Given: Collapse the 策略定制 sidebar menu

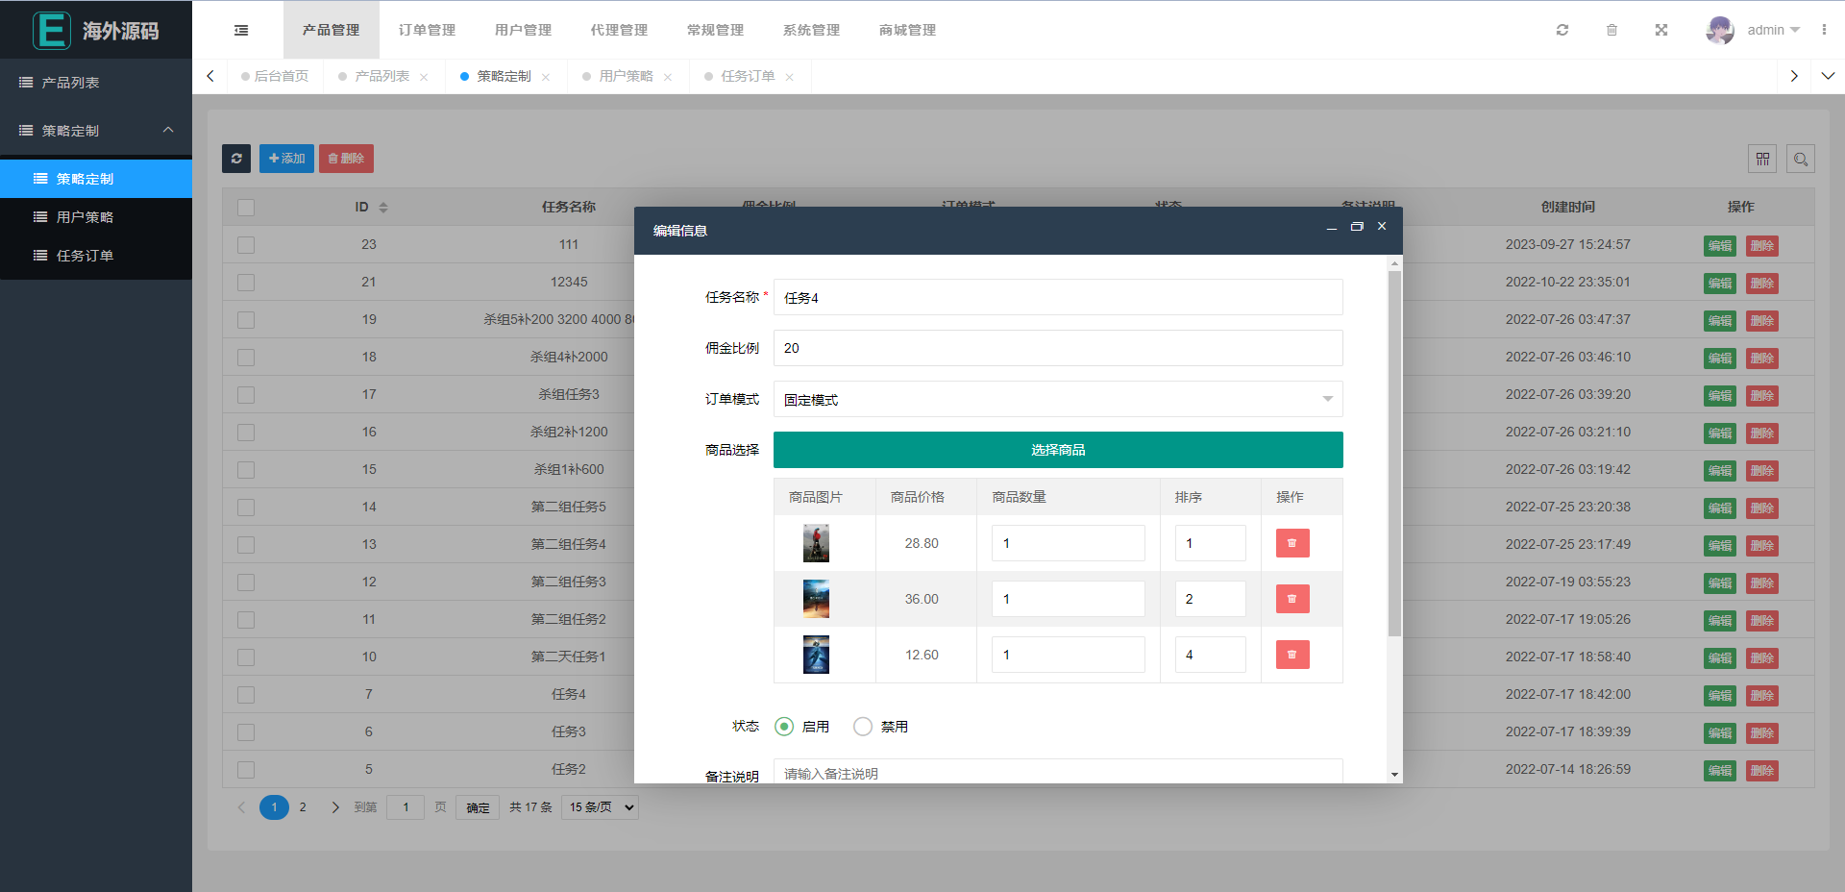Looking at the screenshot, I should click(x=168, y=130).
